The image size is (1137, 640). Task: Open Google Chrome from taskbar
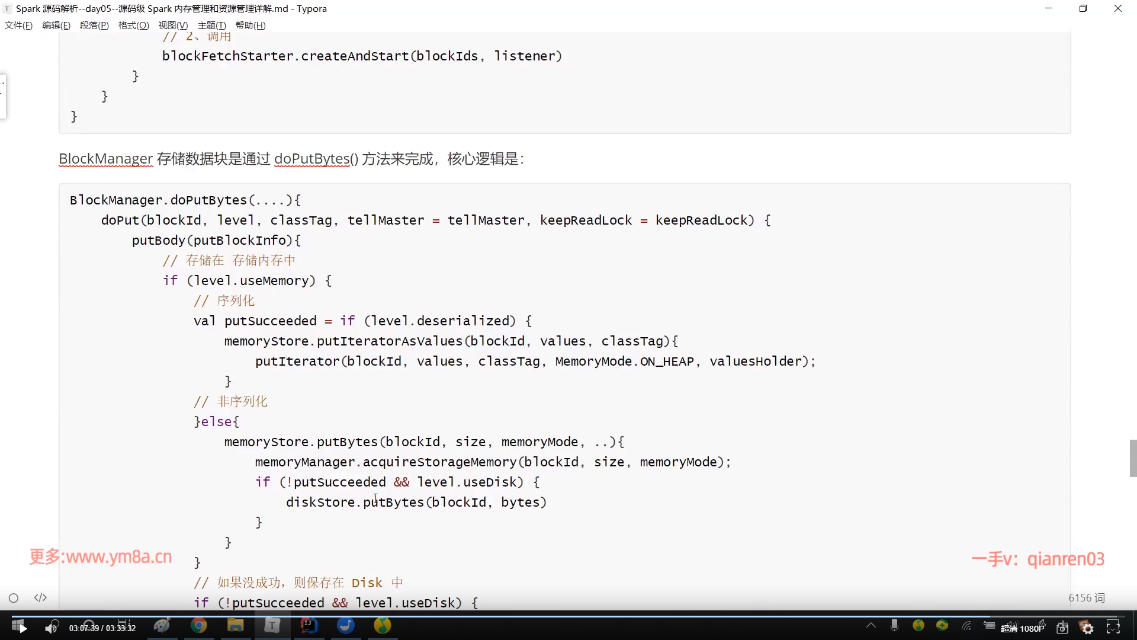pyautogui.click(x=199, y=626)
